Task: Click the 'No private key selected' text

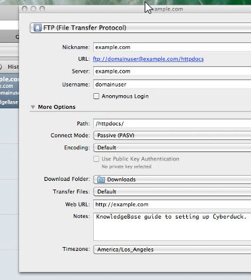Action: click(126, 166)
